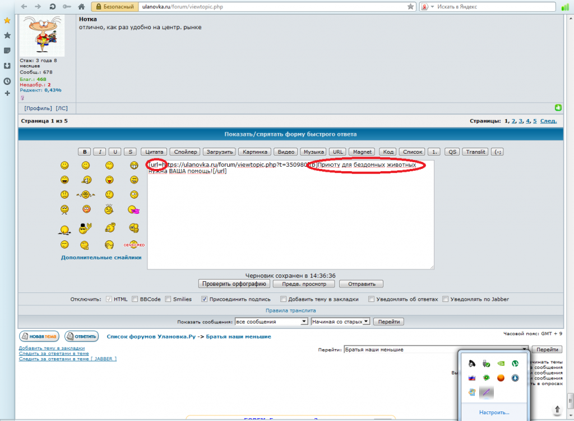Open the notes panel in the sidebar
The height and width of the screenshot is (421, 574).
point(7,51)
